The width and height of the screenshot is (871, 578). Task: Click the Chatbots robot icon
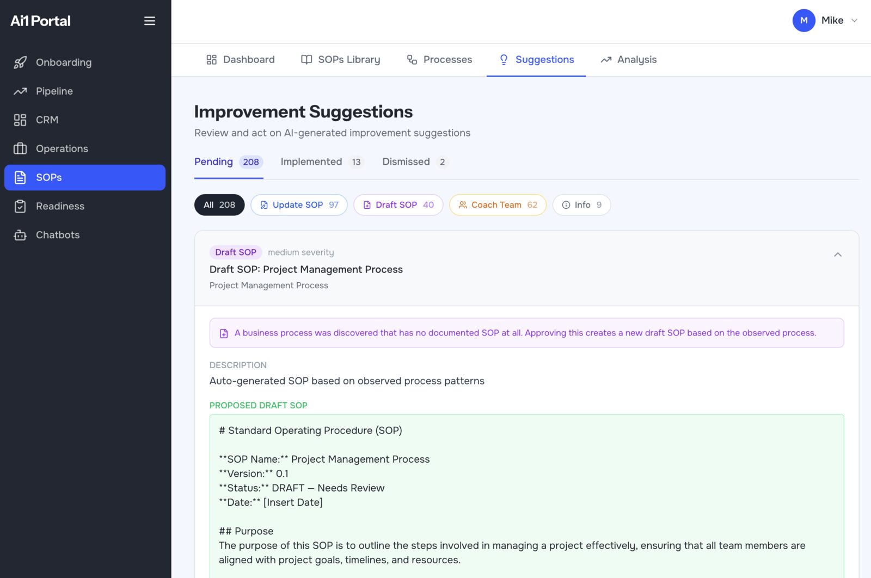20,235
